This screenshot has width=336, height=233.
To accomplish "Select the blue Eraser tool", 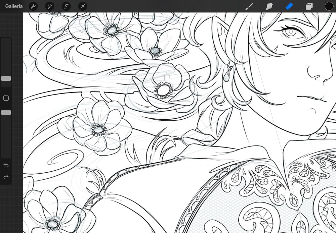I will (289, 6).
